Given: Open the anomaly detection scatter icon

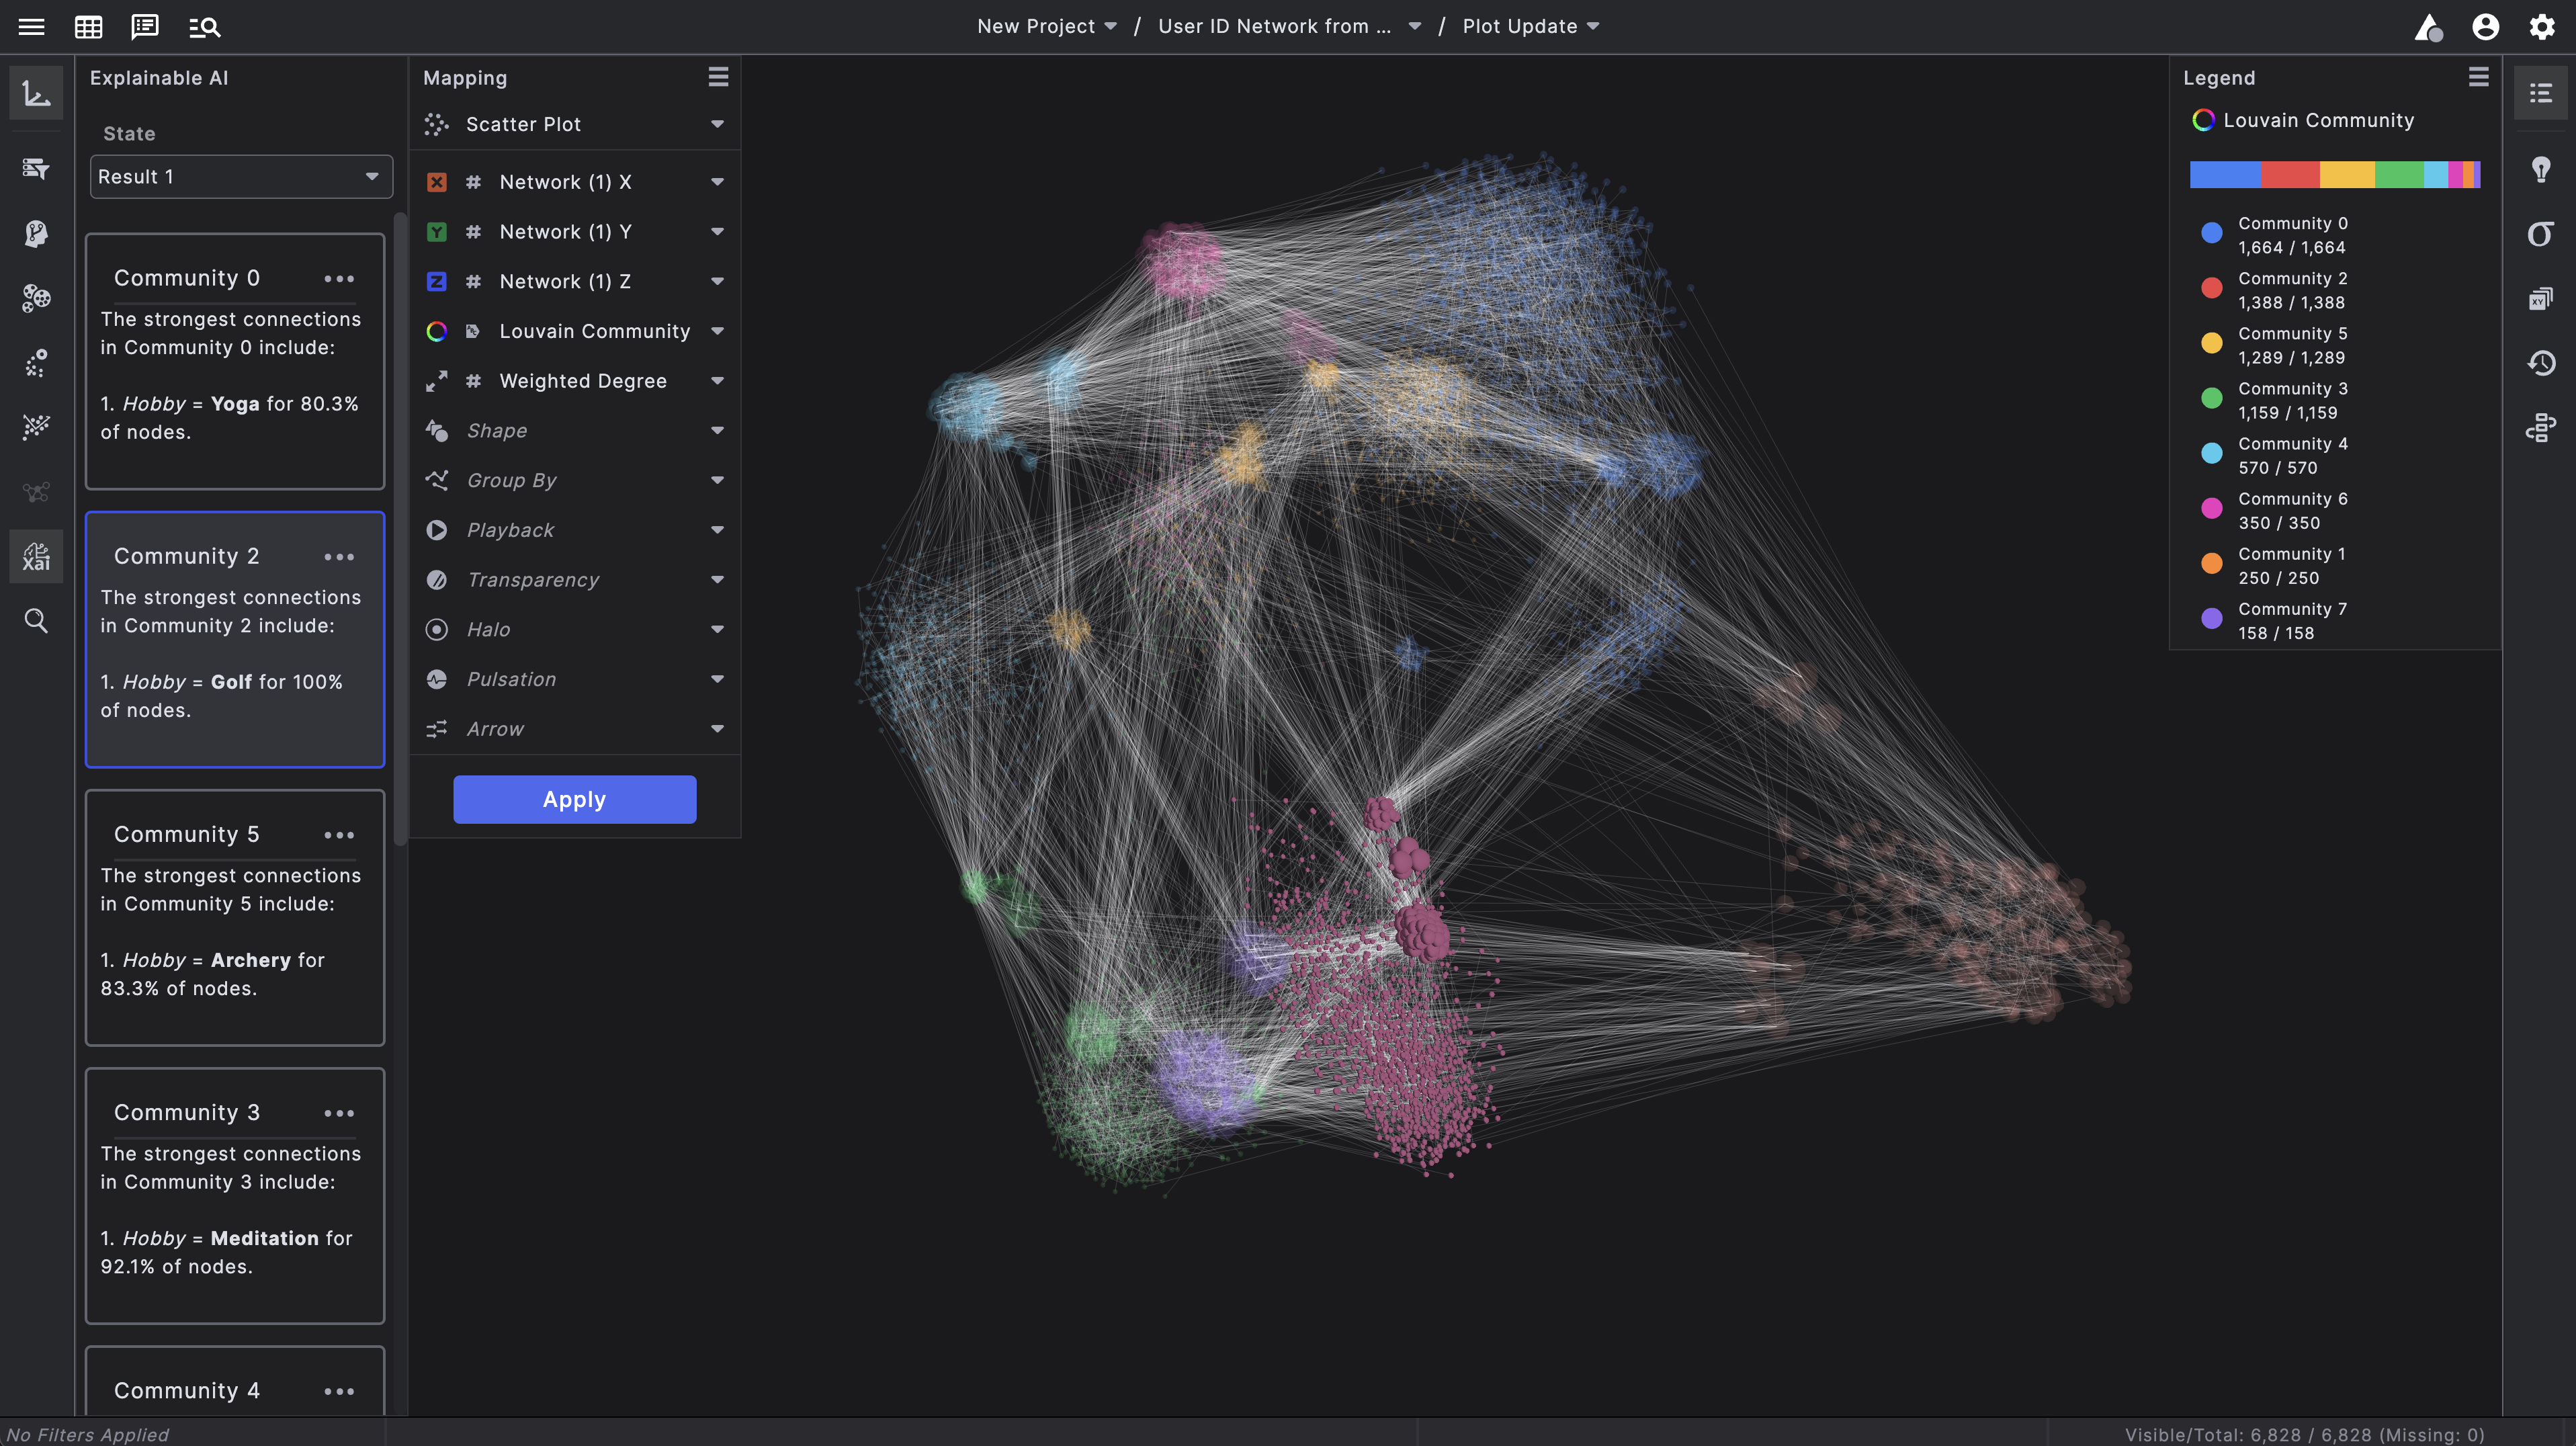Looking at the screenshot, I should [x=37, y=362].
